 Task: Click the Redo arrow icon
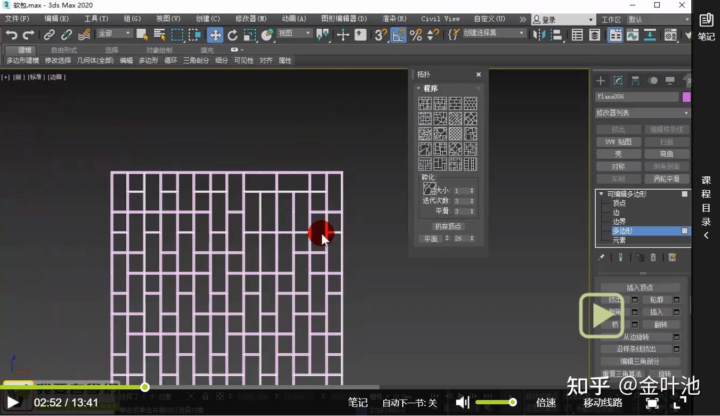(x=28, y=35)
